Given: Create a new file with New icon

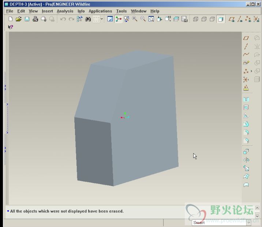Looking at the screenshot, I should click(11, 19).
